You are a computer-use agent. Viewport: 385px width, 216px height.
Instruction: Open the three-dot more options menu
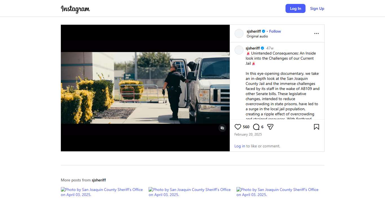click(x=316, y=33)
